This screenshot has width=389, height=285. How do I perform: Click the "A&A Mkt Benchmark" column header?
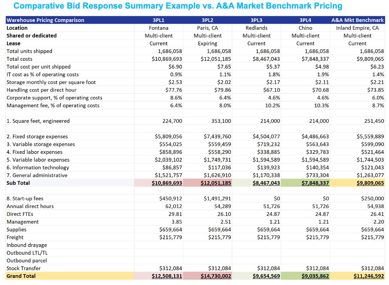(357, 20)
